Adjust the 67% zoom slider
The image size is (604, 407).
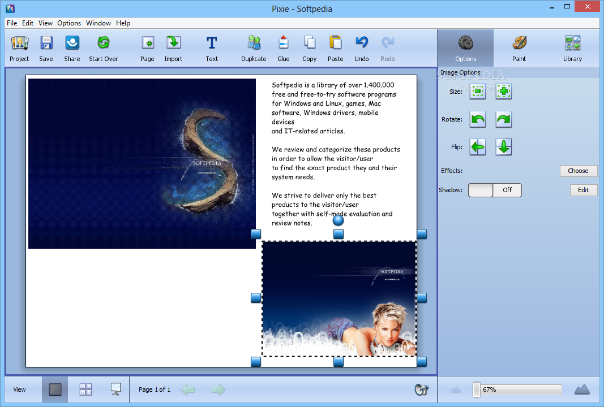click(x=517, y=389)
